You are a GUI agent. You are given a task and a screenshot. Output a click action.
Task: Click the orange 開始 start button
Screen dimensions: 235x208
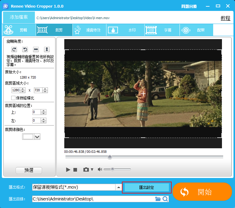(x=202, y=192)
